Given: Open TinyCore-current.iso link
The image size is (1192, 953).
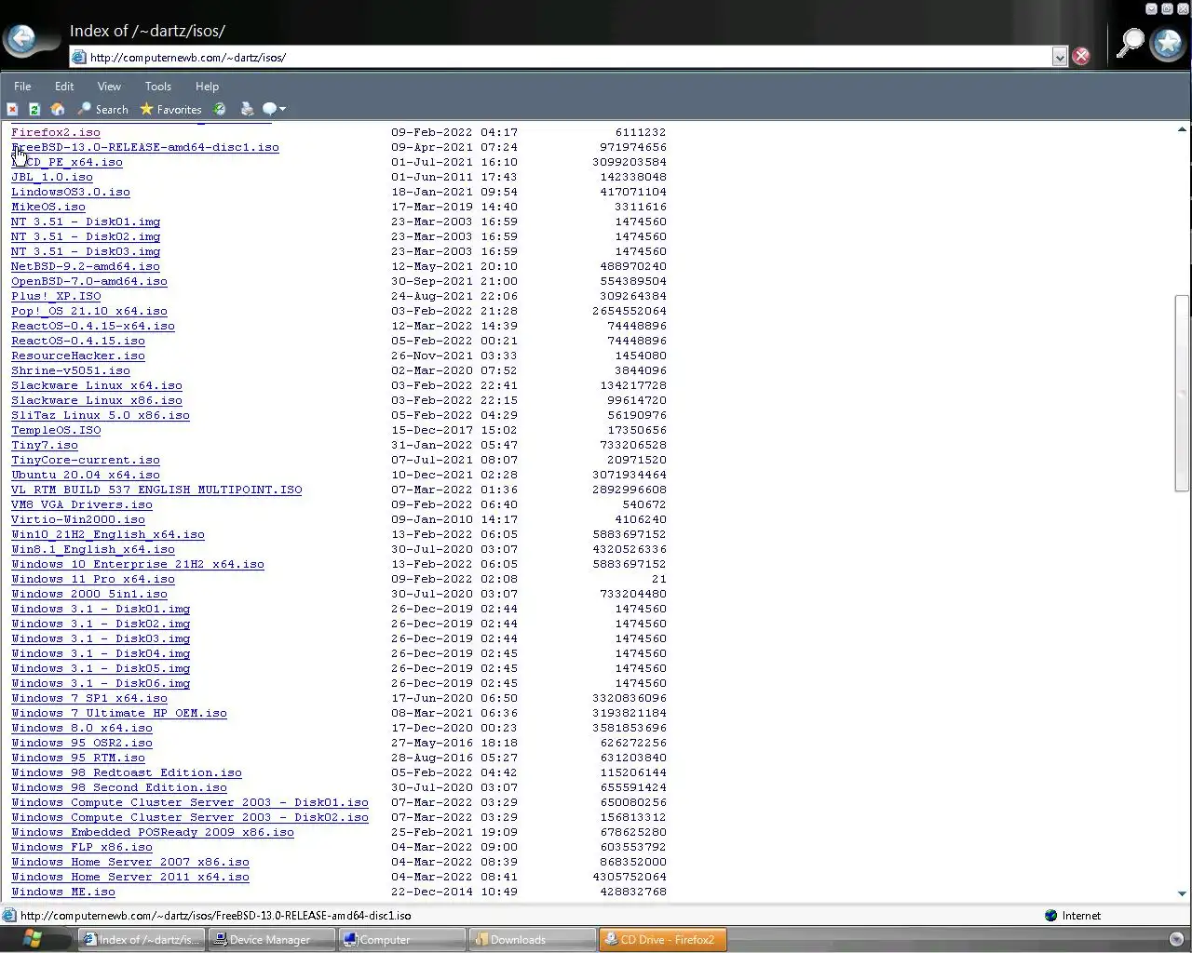Looking at the screenshot, I should coord(86,460).
